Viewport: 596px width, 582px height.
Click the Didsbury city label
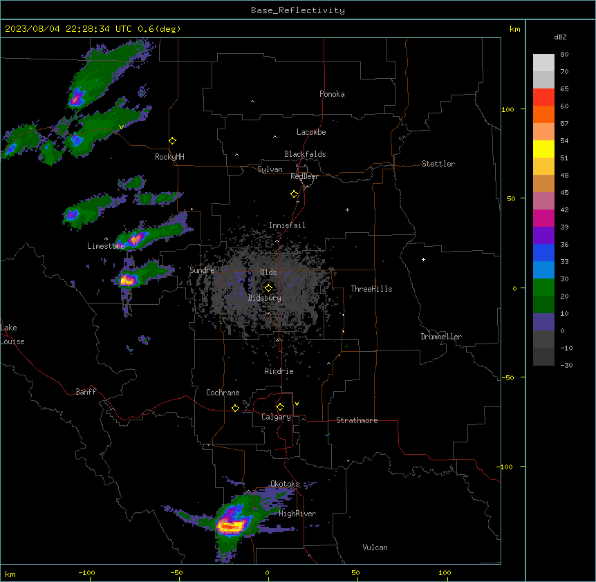pos(265,298)
